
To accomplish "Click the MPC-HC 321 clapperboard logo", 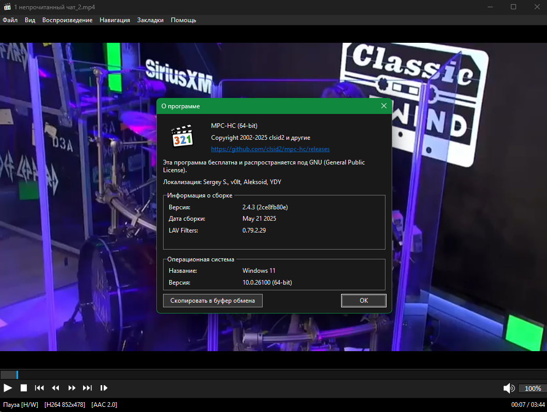I will 182,136.
